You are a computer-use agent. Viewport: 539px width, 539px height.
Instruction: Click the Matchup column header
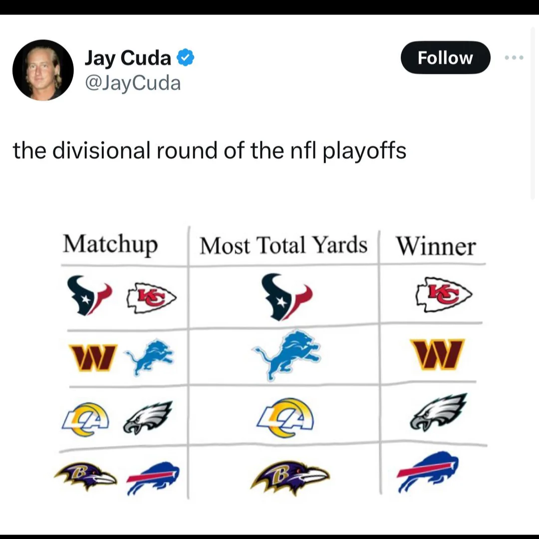click(110, 244)
